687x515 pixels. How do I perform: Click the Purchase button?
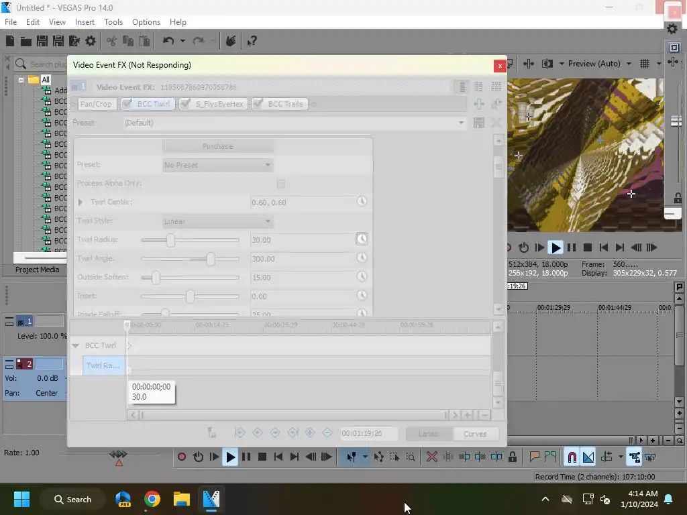tap(218, 146)
